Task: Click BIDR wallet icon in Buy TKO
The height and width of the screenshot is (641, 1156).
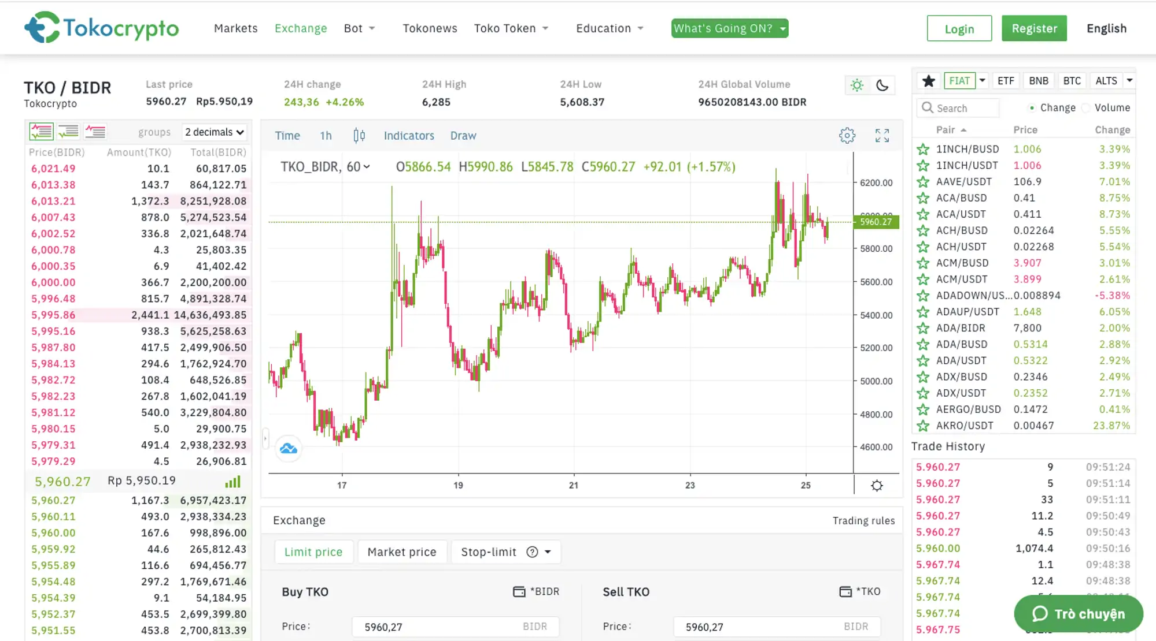Action: click(519, 591)
